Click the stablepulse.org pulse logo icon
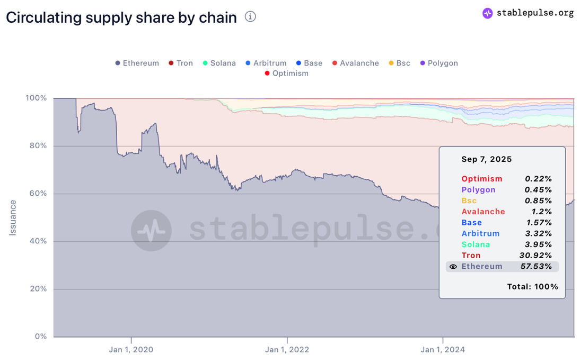The width and height of the screenshot is (580, 355). click(487, 13)
